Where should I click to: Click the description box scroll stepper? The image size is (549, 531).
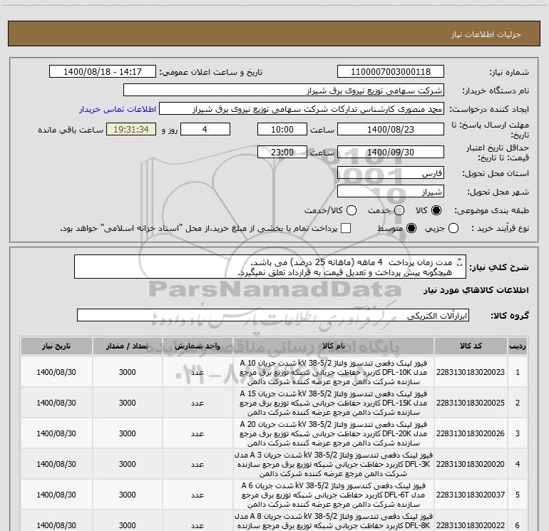point(460,262)
